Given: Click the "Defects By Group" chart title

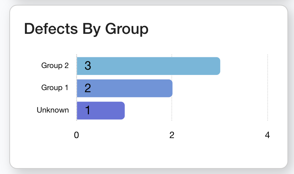Looking at the screenshot, I should [86, 29].
